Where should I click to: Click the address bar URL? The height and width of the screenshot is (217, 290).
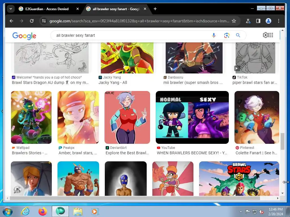pyautogui.click(x=139, y=21)
